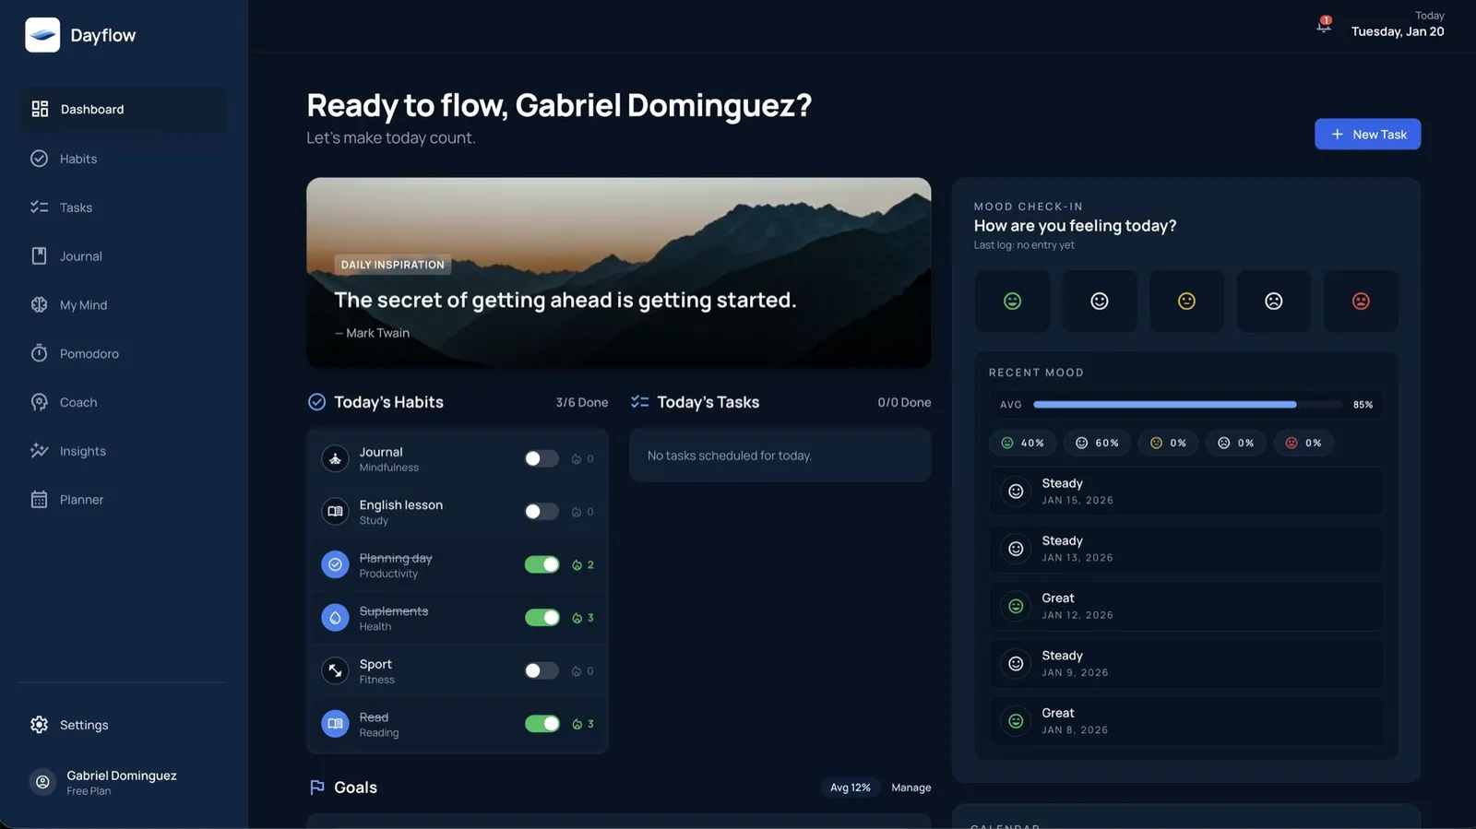Open the Gabriel Dominguez profile entry
Screen dimensions: 1476x829
coord(122,782)
